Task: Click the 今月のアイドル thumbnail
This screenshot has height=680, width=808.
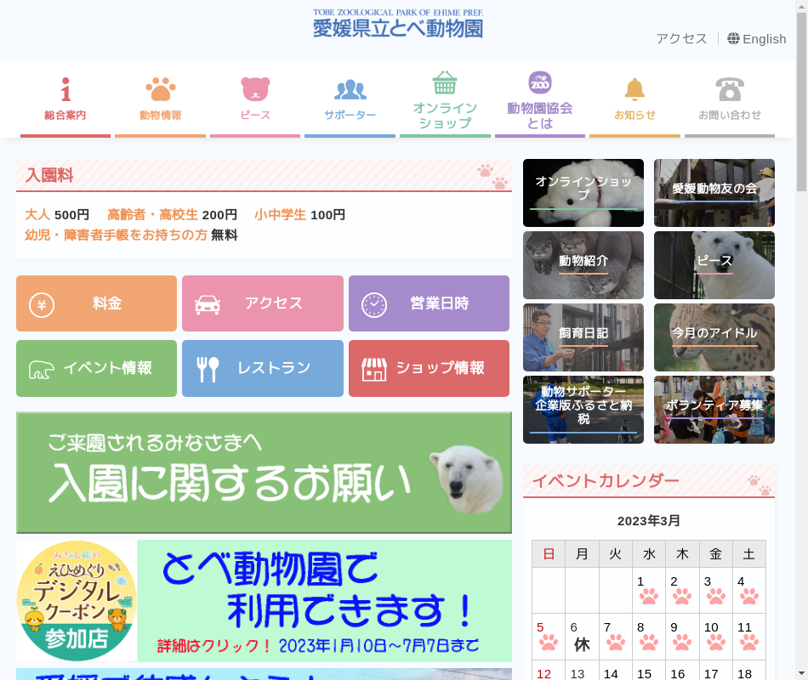Action: [x=714, y=337]
